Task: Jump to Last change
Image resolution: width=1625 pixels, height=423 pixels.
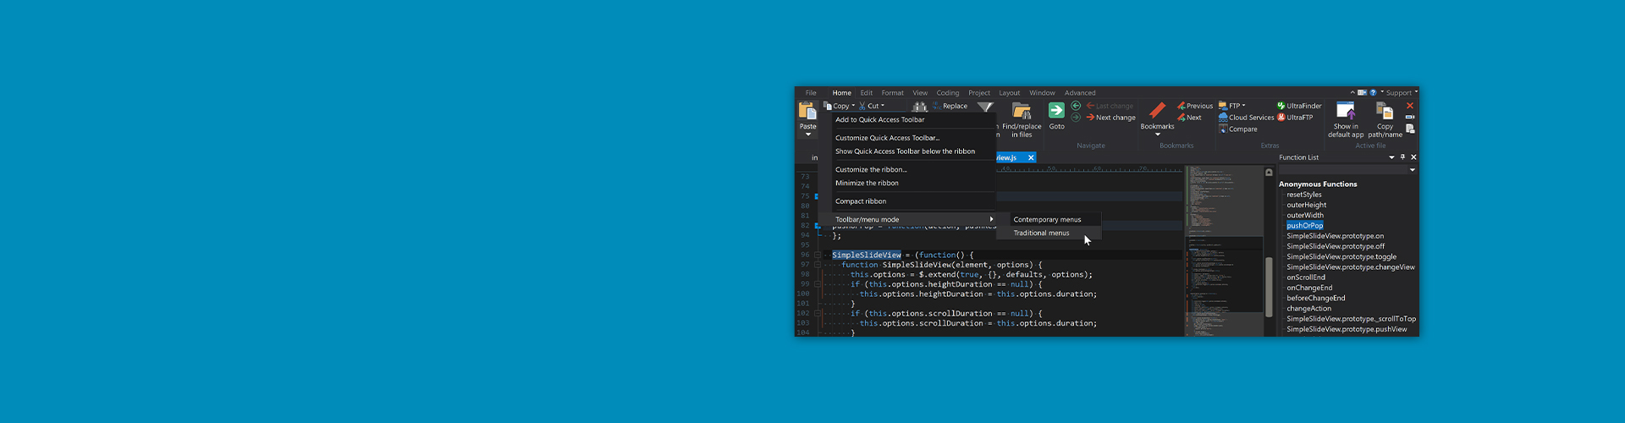Action: pyautogui.click(x=1110, y=106)
